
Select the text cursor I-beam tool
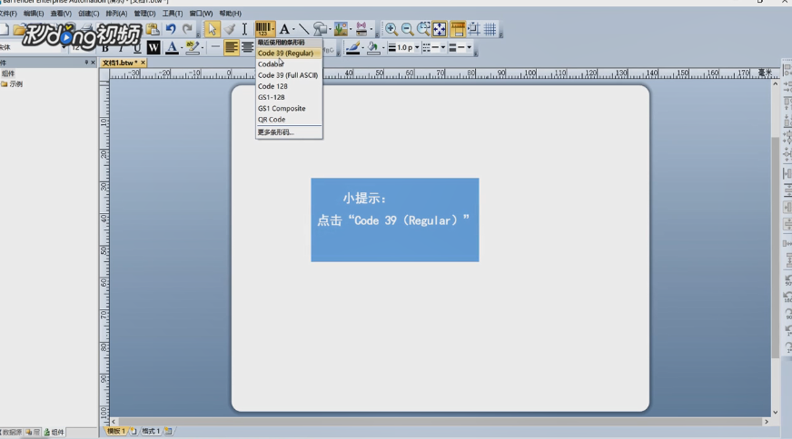[x=244, y=29]
